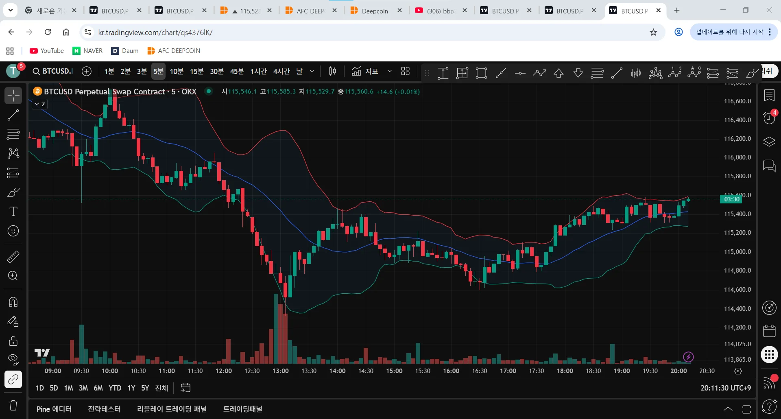Maximize the bottom panel
This screenshot has width=781, height=419.
coord(746,409)
